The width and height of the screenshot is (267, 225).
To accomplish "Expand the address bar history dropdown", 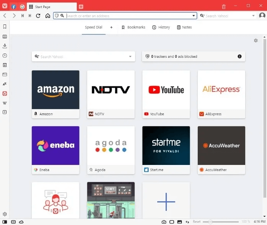I will [x=194, y=16].
